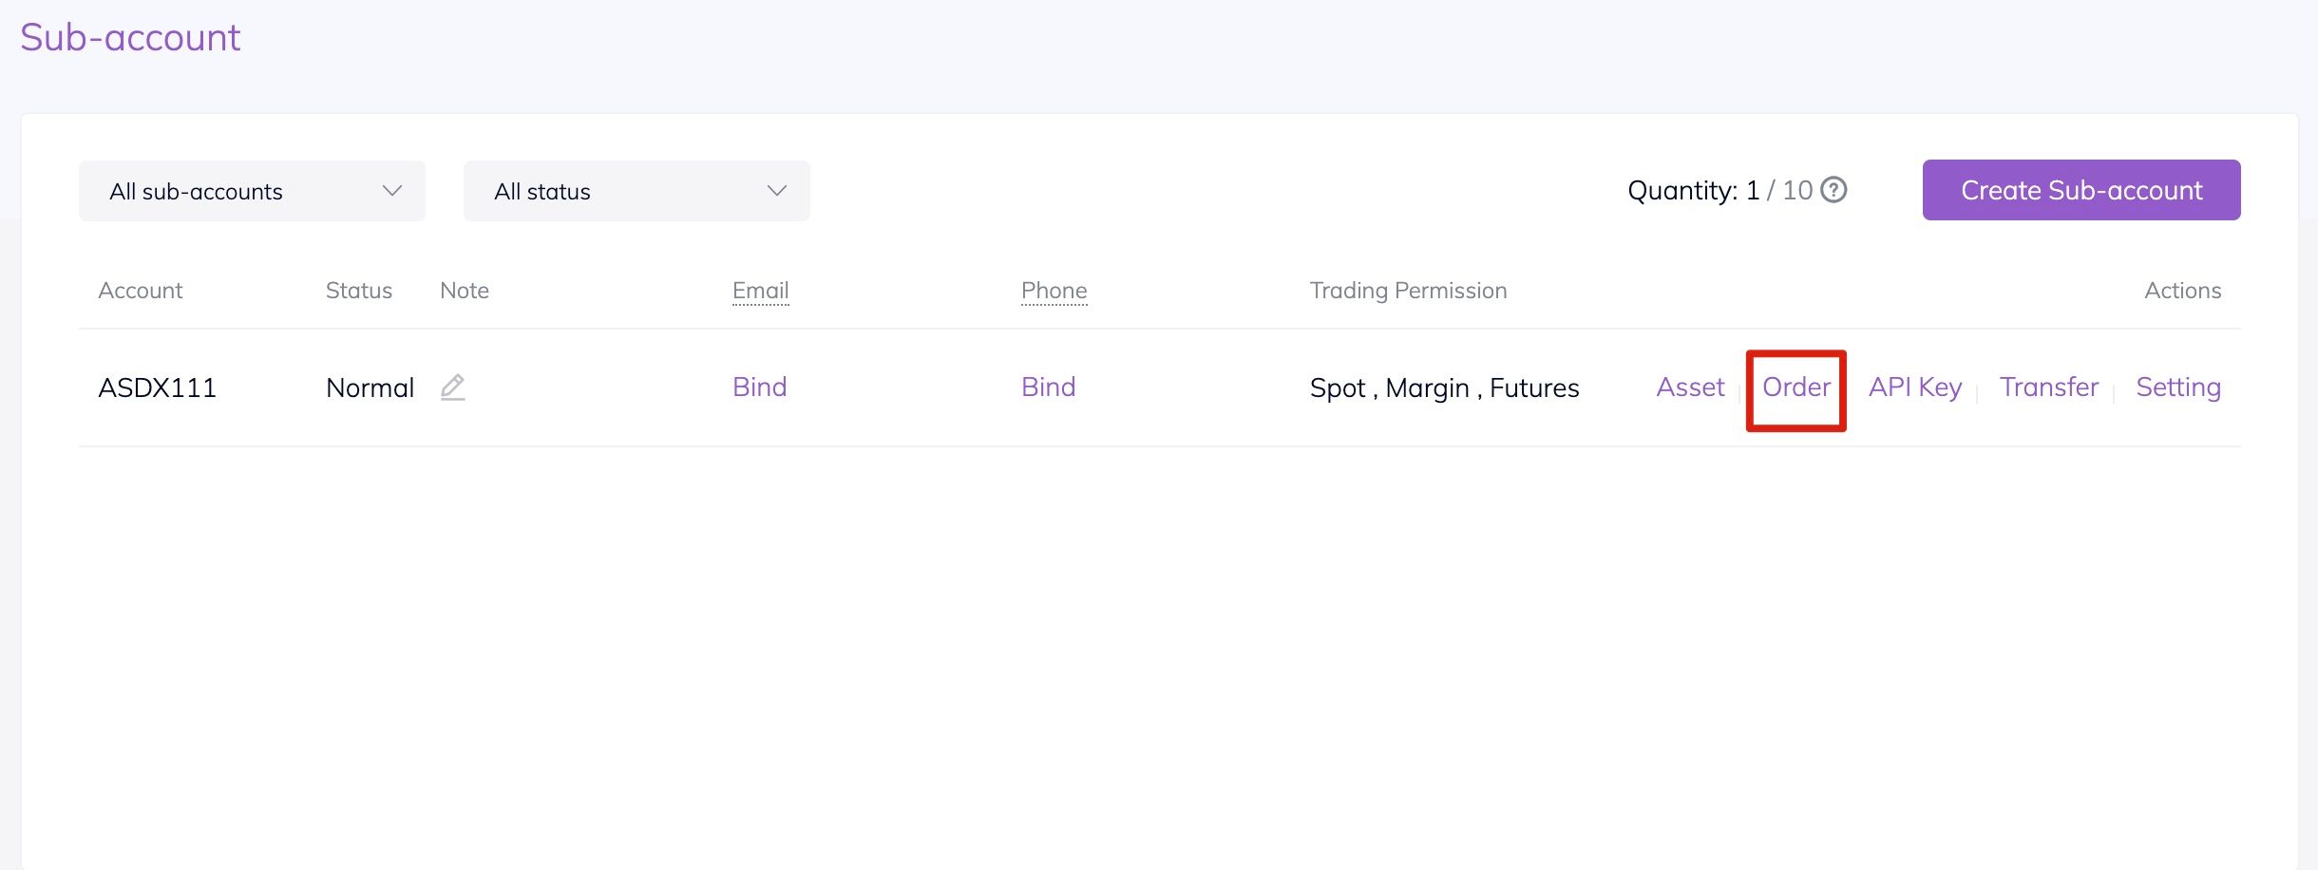This screenshot has height=870, width=2318.
Task: Click the Email column header
Action: click(760, 291)
